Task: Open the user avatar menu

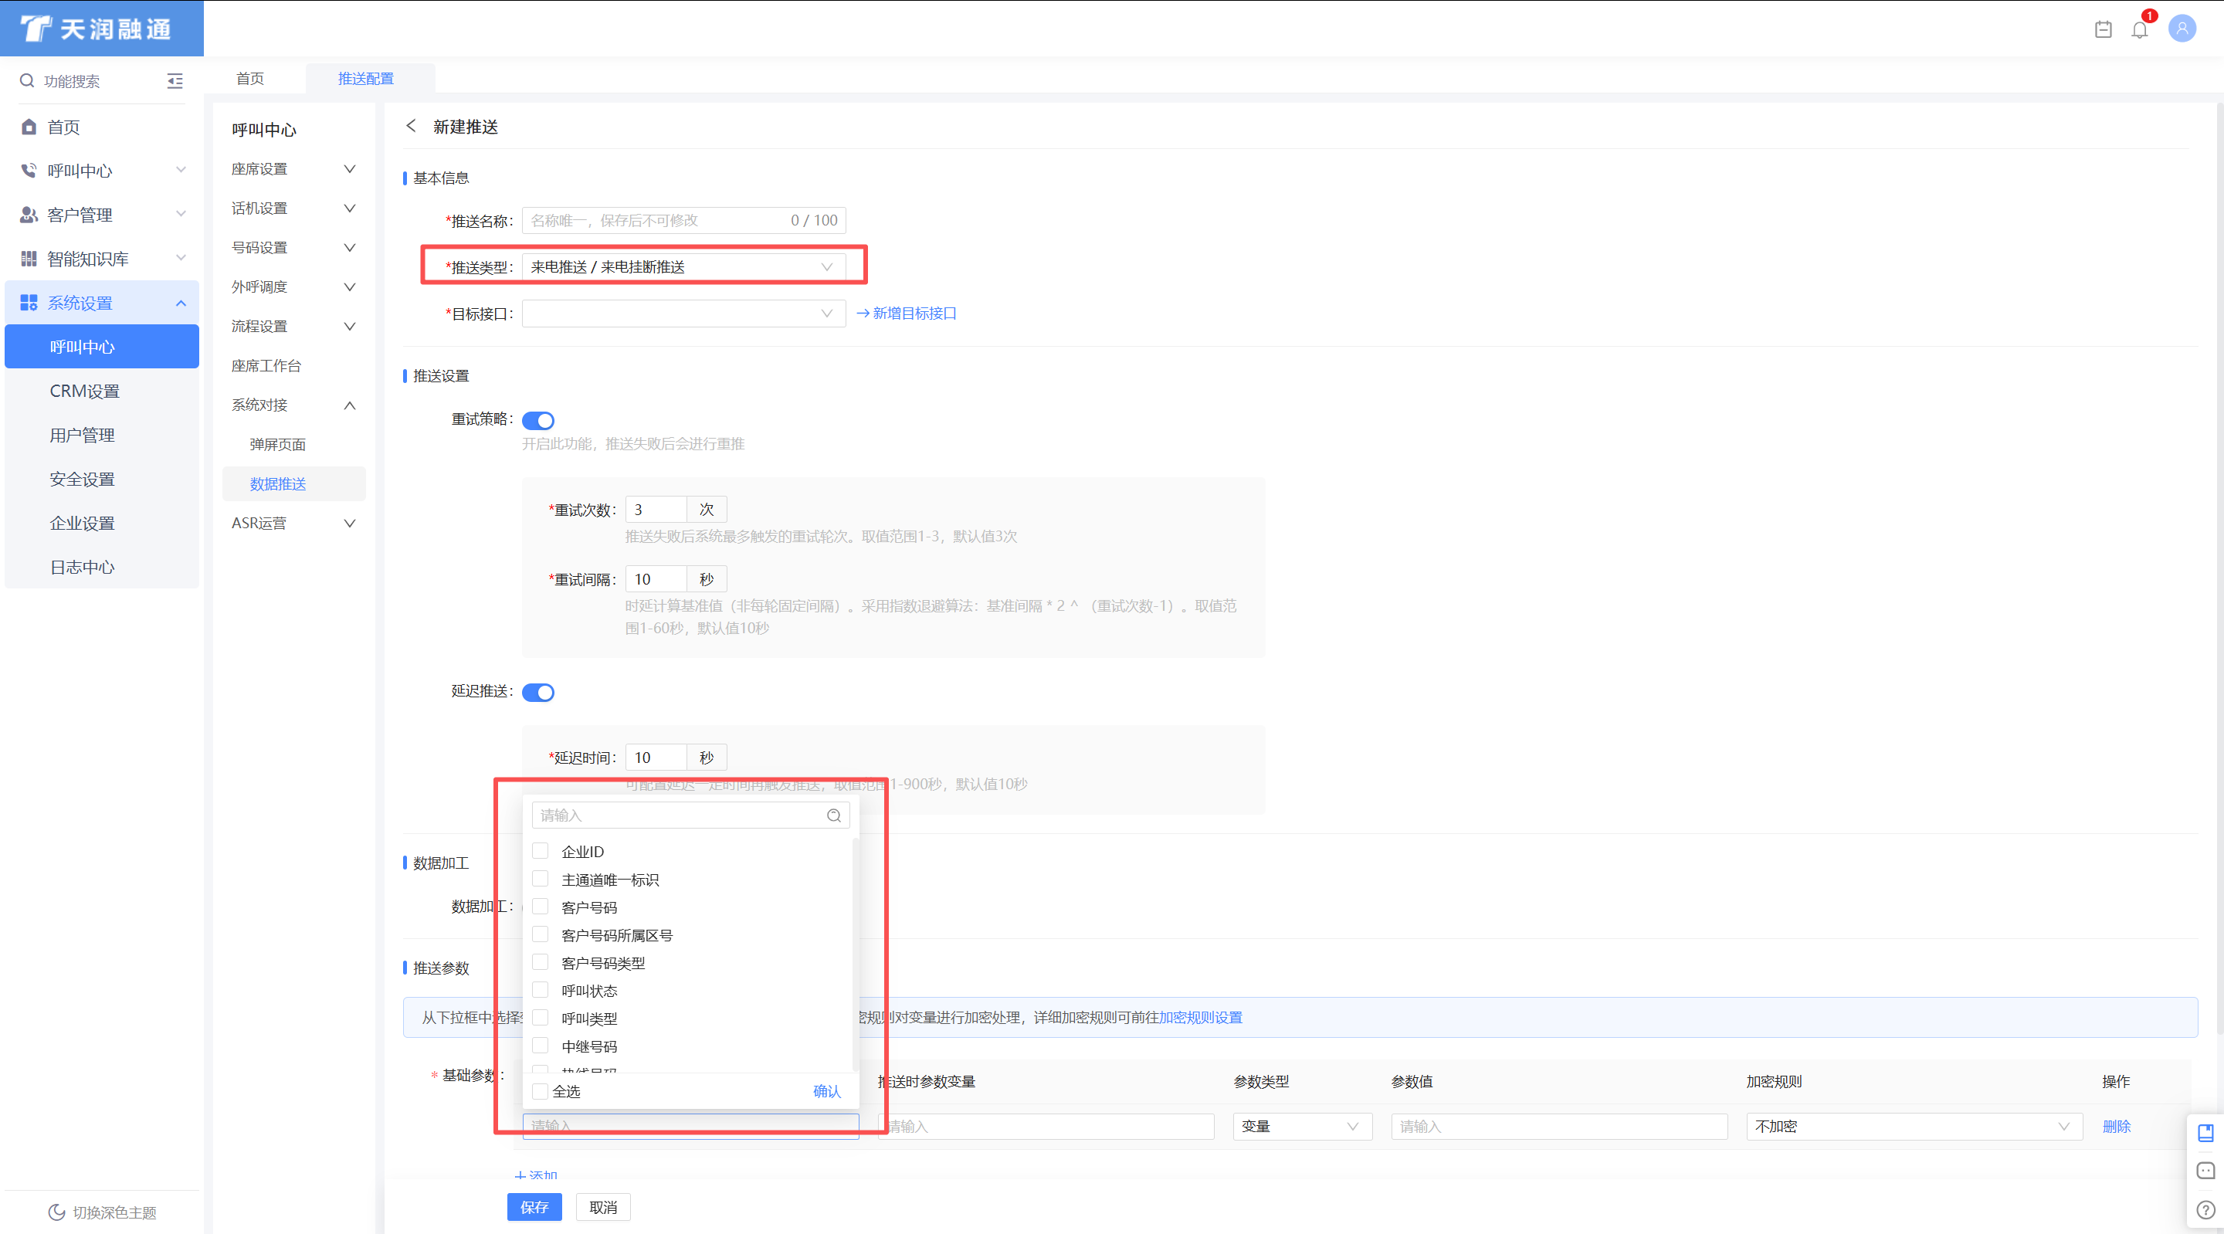Action: [2182, 29]
